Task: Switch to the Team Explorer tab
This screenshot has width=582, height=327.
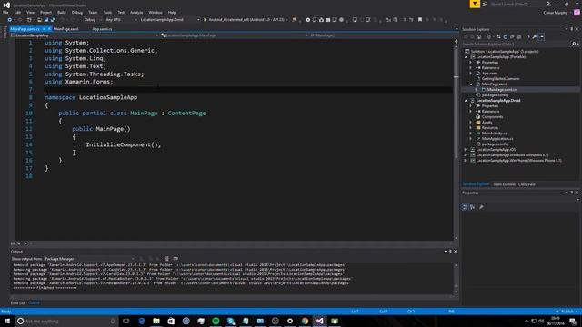Action: 504,184
